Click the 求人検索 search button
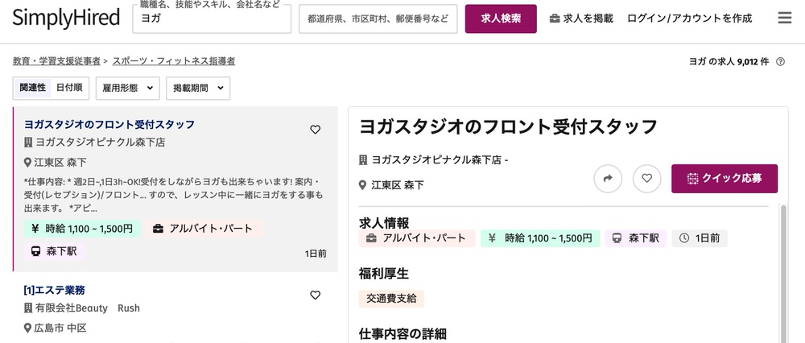The image size is (805, 343). pyautogui.click(x=501, y=19)
